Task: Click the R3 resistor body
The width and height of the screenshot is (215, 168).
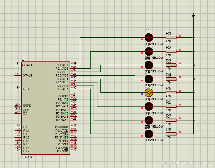Action: (171, 65)
